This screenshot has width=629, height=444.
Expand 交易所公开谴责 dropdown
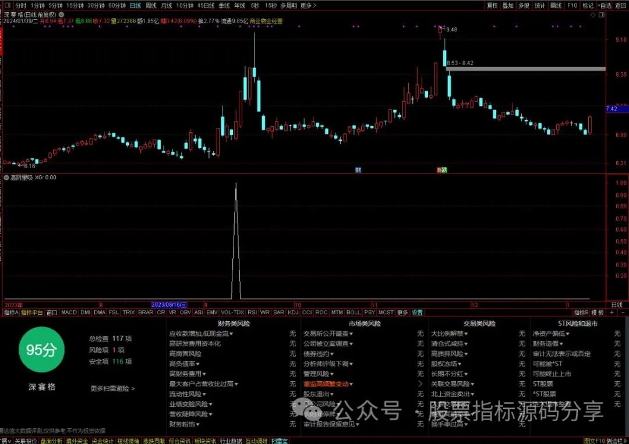coord(328,333)
